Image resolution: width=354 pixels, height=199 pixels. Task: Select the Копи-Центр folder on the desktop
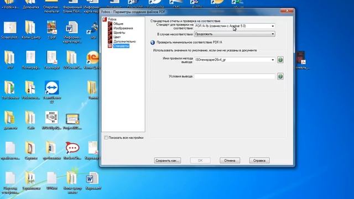31,30
